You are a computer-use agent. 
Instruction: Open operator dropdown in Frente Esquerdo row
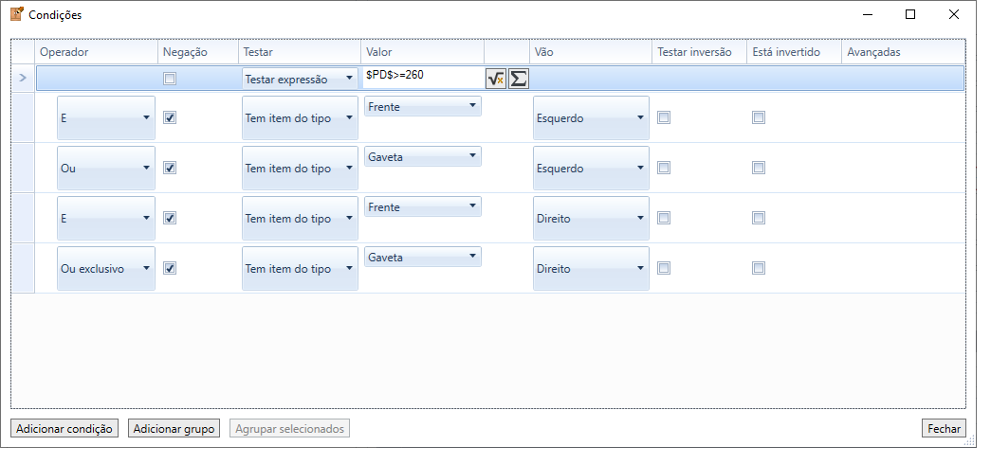106,118
